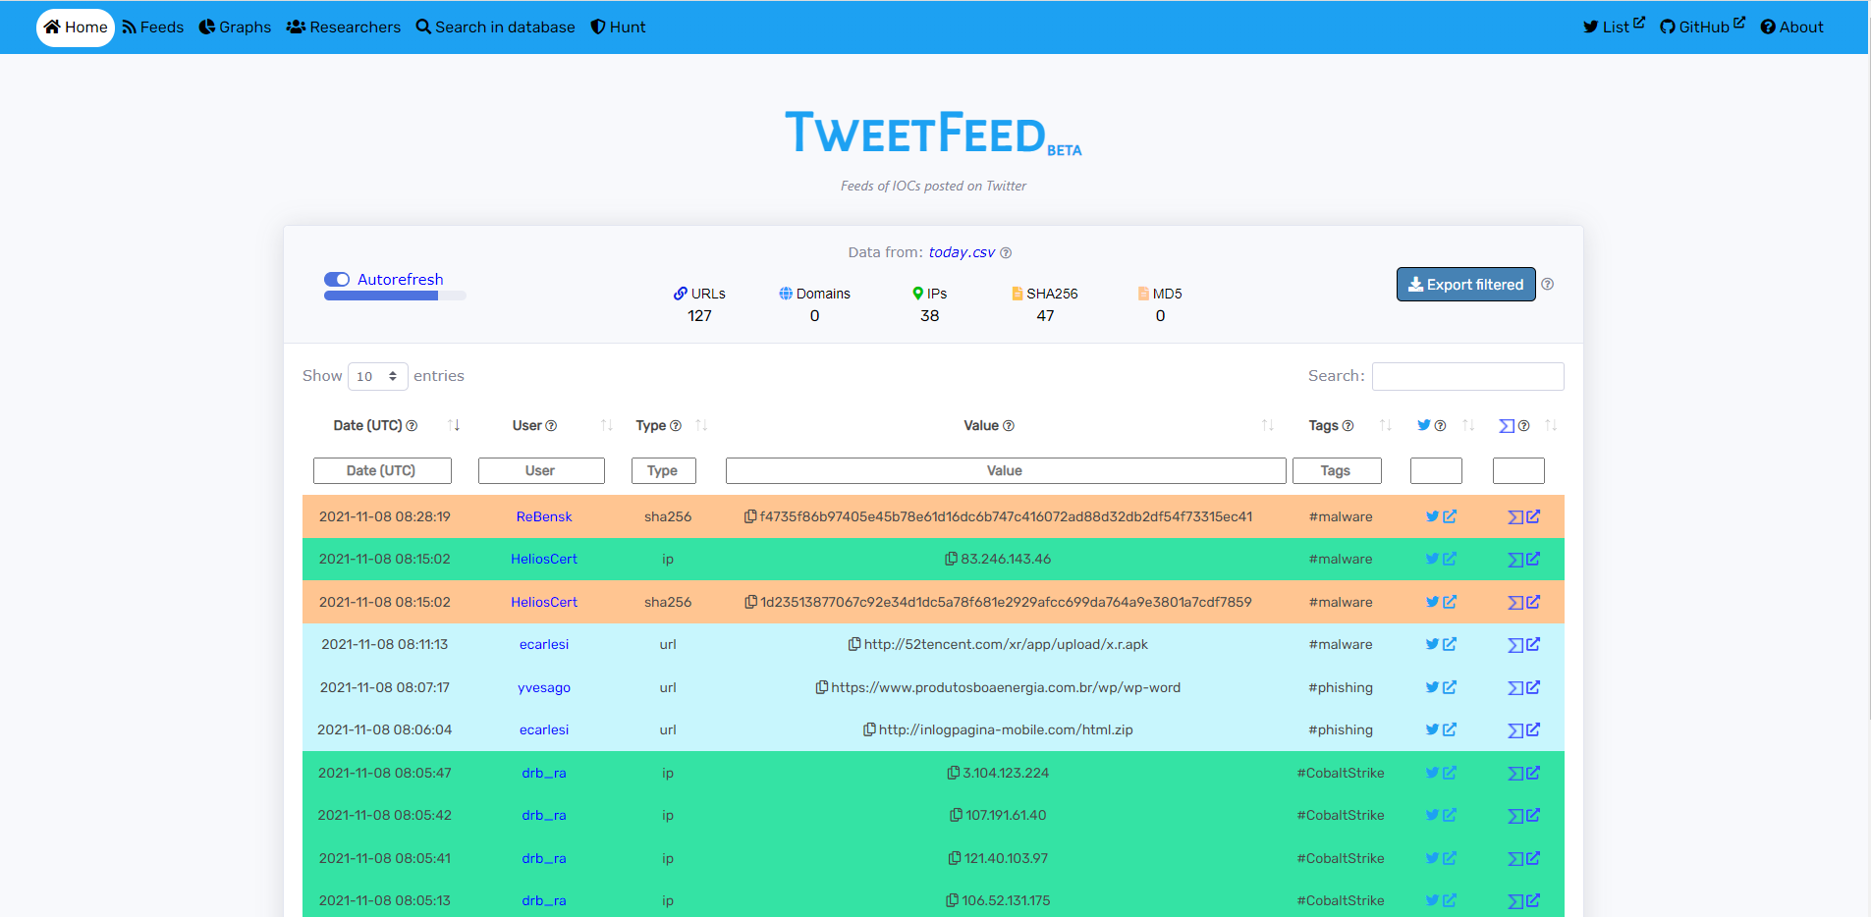This screenshot has width=1871, height=917.
Task: Open Search in database
Action: click(x=496, y=27)
